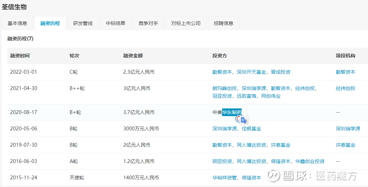Switch to the 招聘信息 tab
This screenshot has width=368, height=187.
(224, 23)
